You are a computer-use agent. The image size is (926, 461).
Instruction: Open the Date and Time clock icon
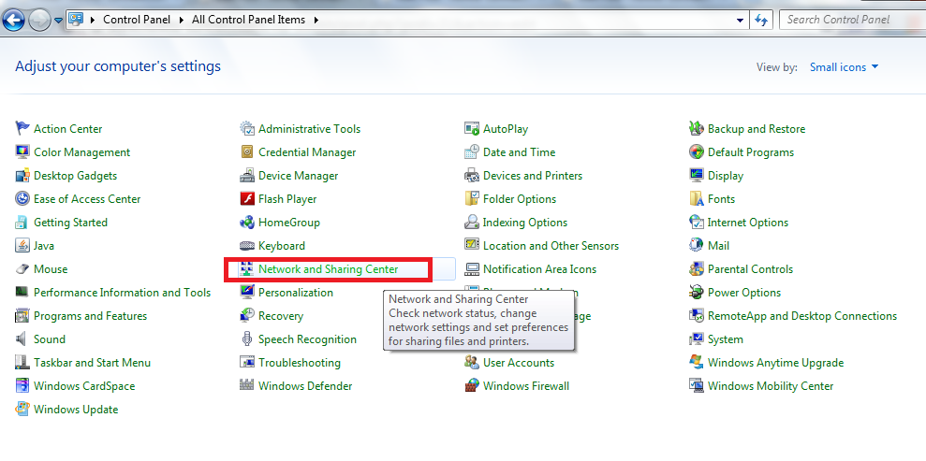472,152
